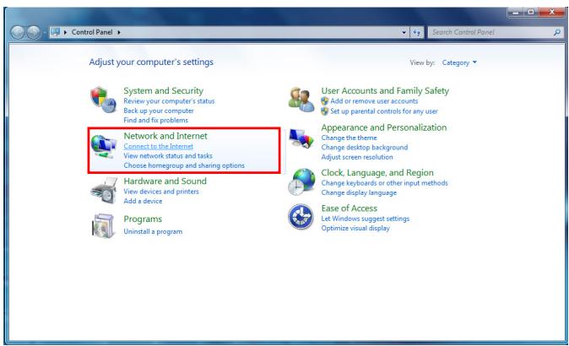569x346 pixels.
Task: Open the User Accounts people icon
Action: click(x=301, y=100)
